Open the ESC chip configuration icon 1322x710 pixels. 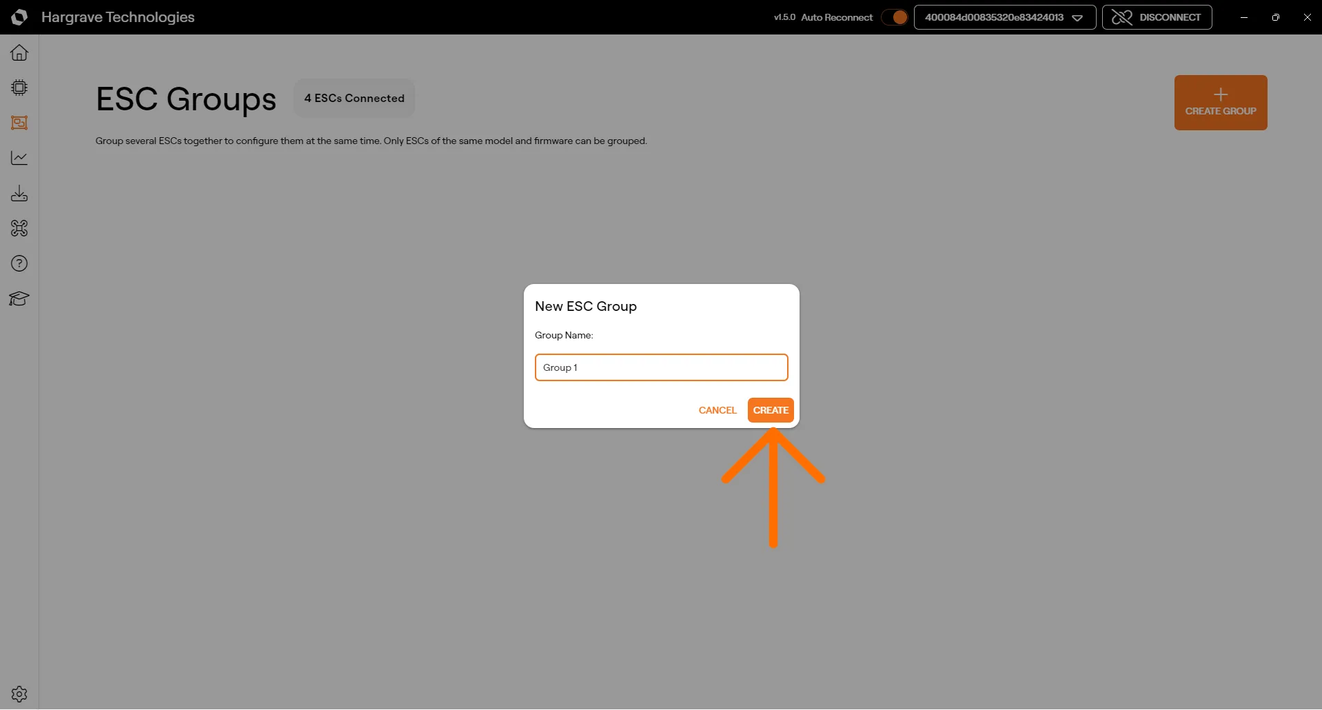pyautogui.click(x=19, y=88)
